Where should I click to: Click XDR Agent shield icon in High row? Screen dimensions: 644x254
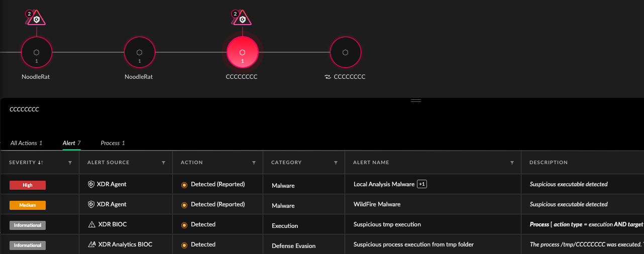point(91,184)
